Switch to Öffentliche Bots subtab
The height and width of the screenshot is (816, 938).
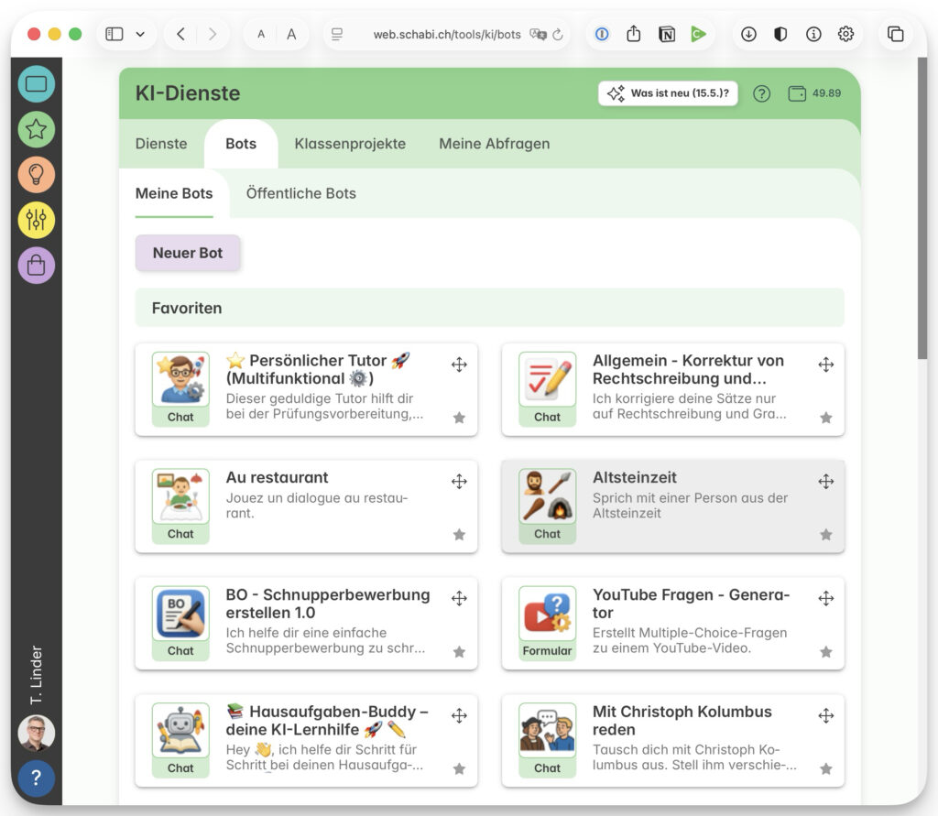[300, 193]
